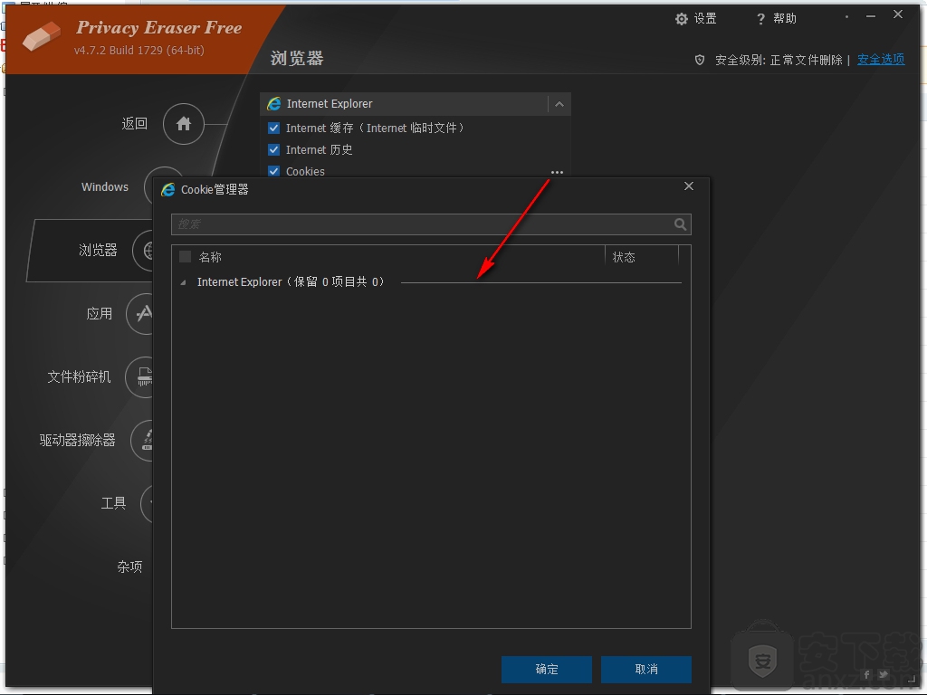Focus the 搜索 field in Cookie管理器
The width and height of the screenshot is (927, 695).
(431, 224)
